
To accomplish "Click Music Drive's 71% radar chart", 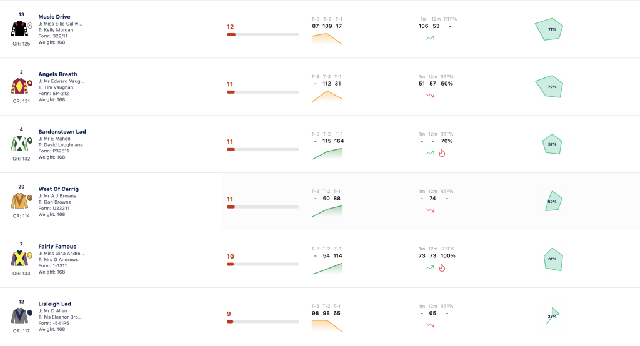I will (549, 29).
